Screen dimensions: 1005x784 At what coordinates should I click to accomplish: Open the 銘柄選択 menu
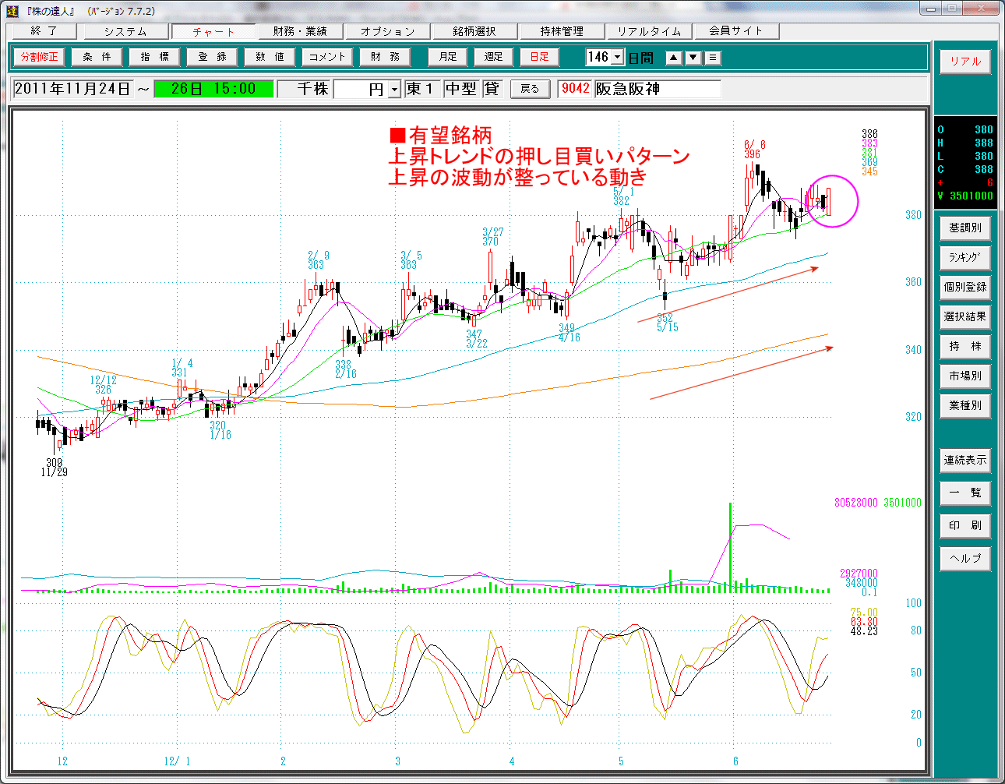tap(474, 31)
